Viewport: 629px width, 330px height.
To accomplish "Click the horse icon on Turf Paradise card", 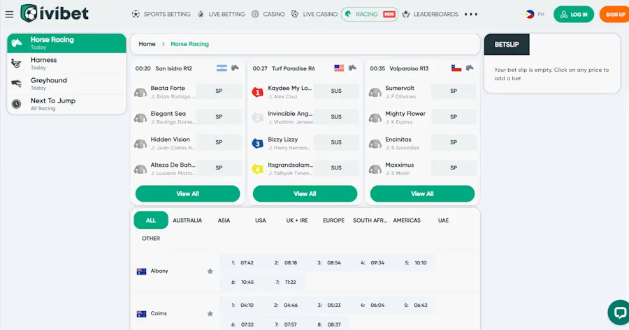I will pyautogui.click(x=352, y=68).
